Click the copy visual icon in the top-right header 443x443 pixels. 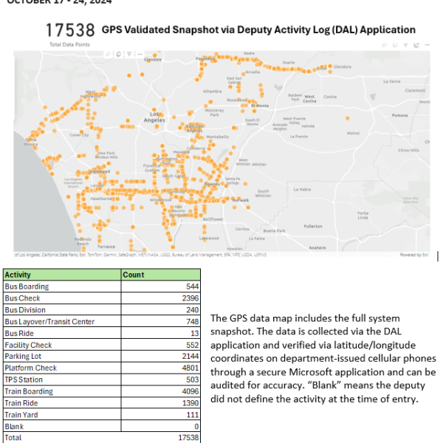click(x=395, y=45)
